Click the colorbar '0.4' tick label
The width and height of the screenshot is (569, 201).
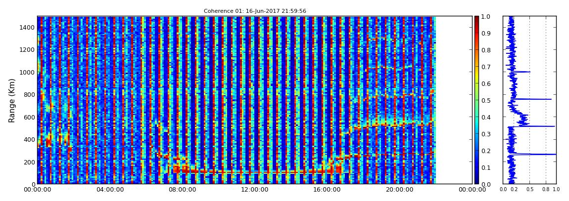click(x=485, y=118)
